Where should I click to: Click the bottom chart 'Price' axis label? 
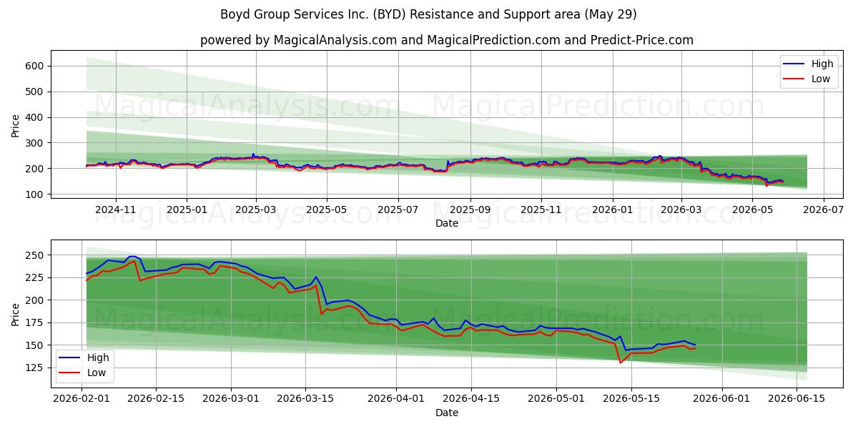[16, 314]
